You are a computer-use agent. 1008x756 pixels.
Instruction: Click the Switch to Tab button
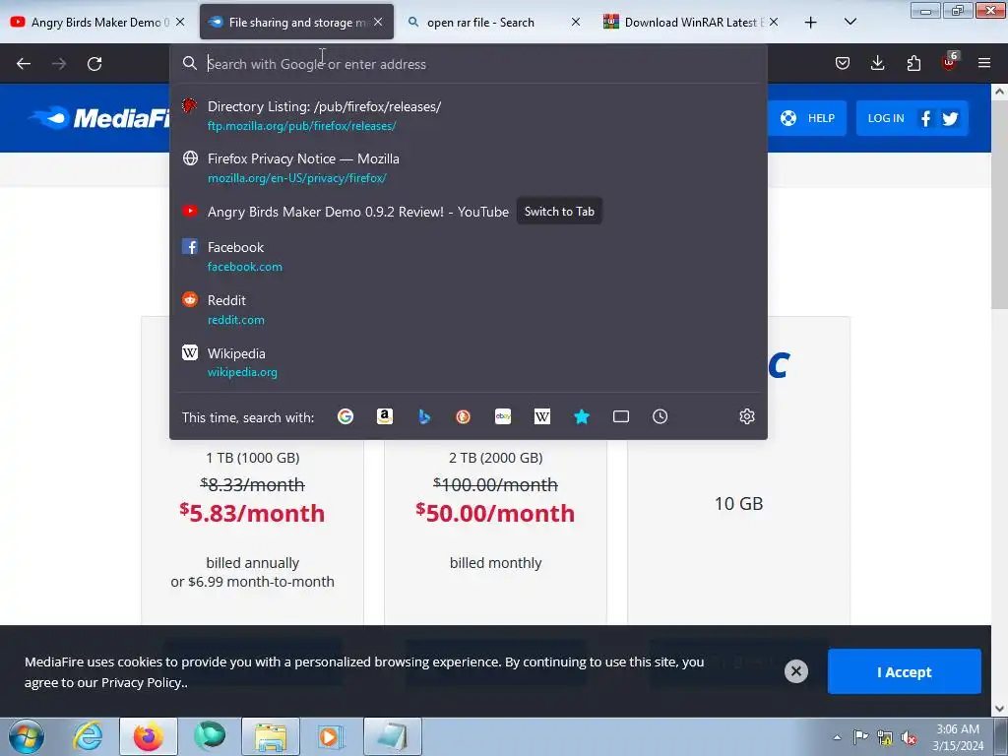pos(559,211)
